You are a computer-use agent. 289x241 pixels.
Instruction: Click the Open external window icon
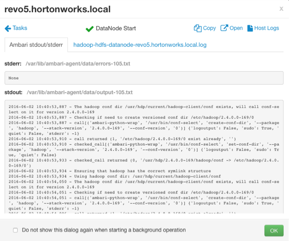tap(224, 28)
